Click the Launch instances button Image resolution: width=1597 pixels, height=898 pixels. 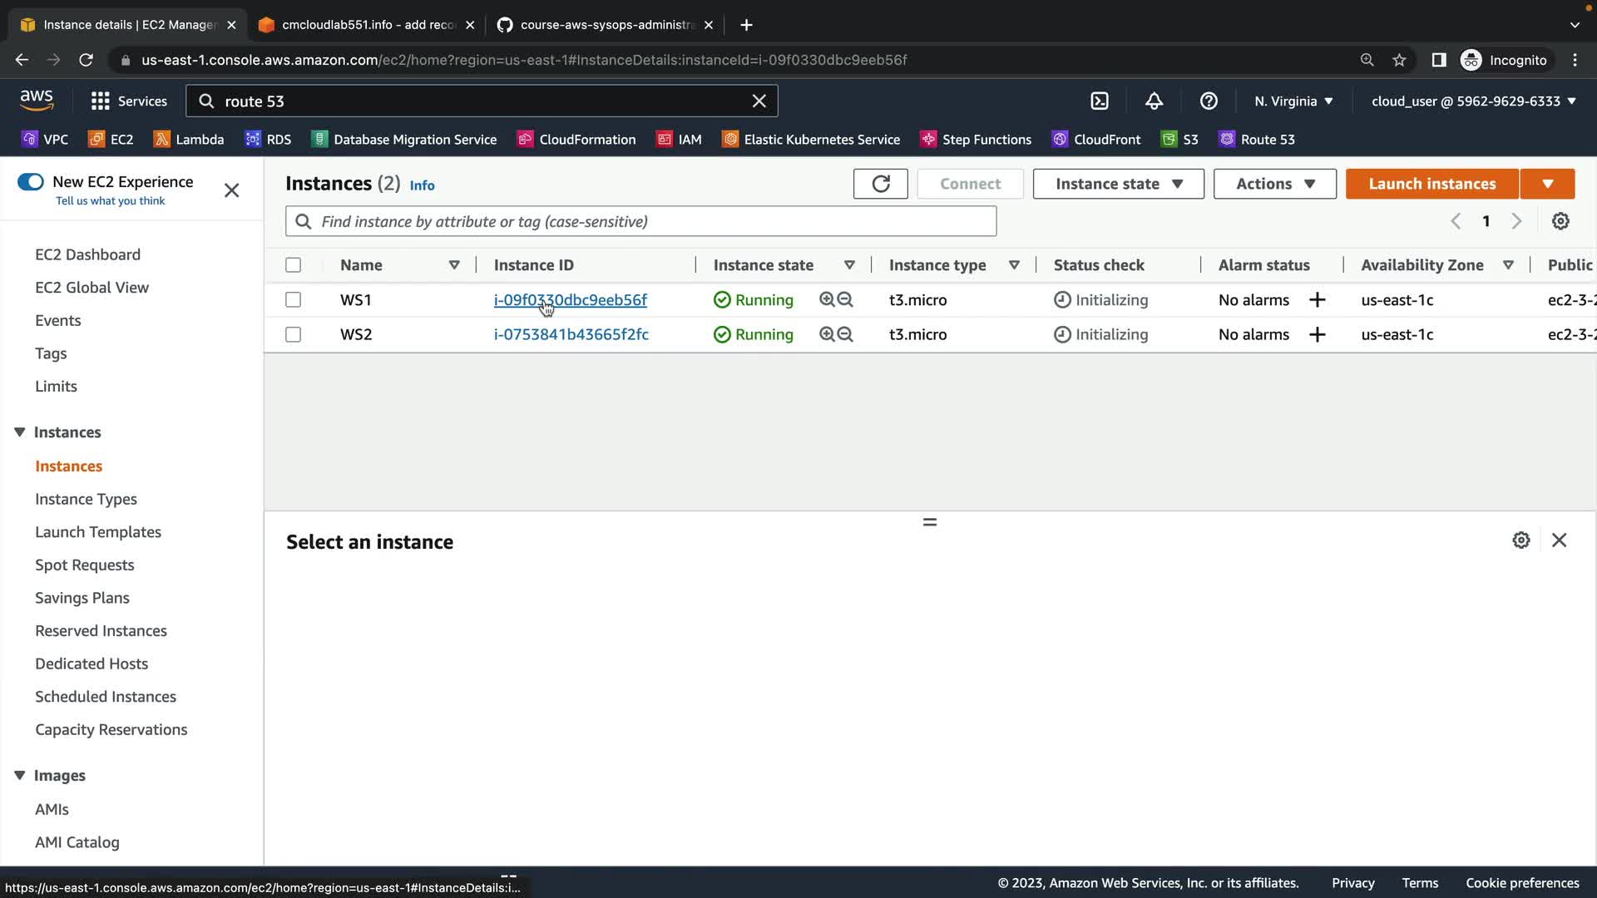tap(1431, 184)
